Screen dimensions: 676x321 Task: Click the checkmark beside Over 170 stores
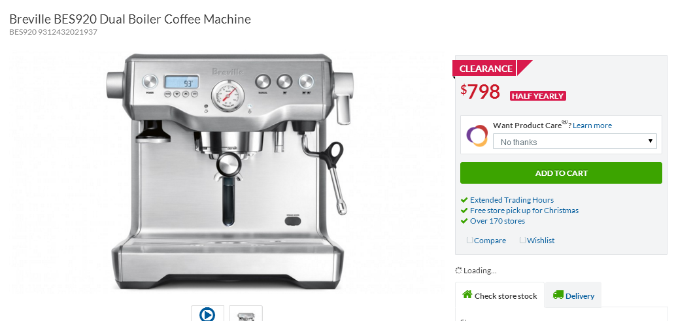(464, 221)
